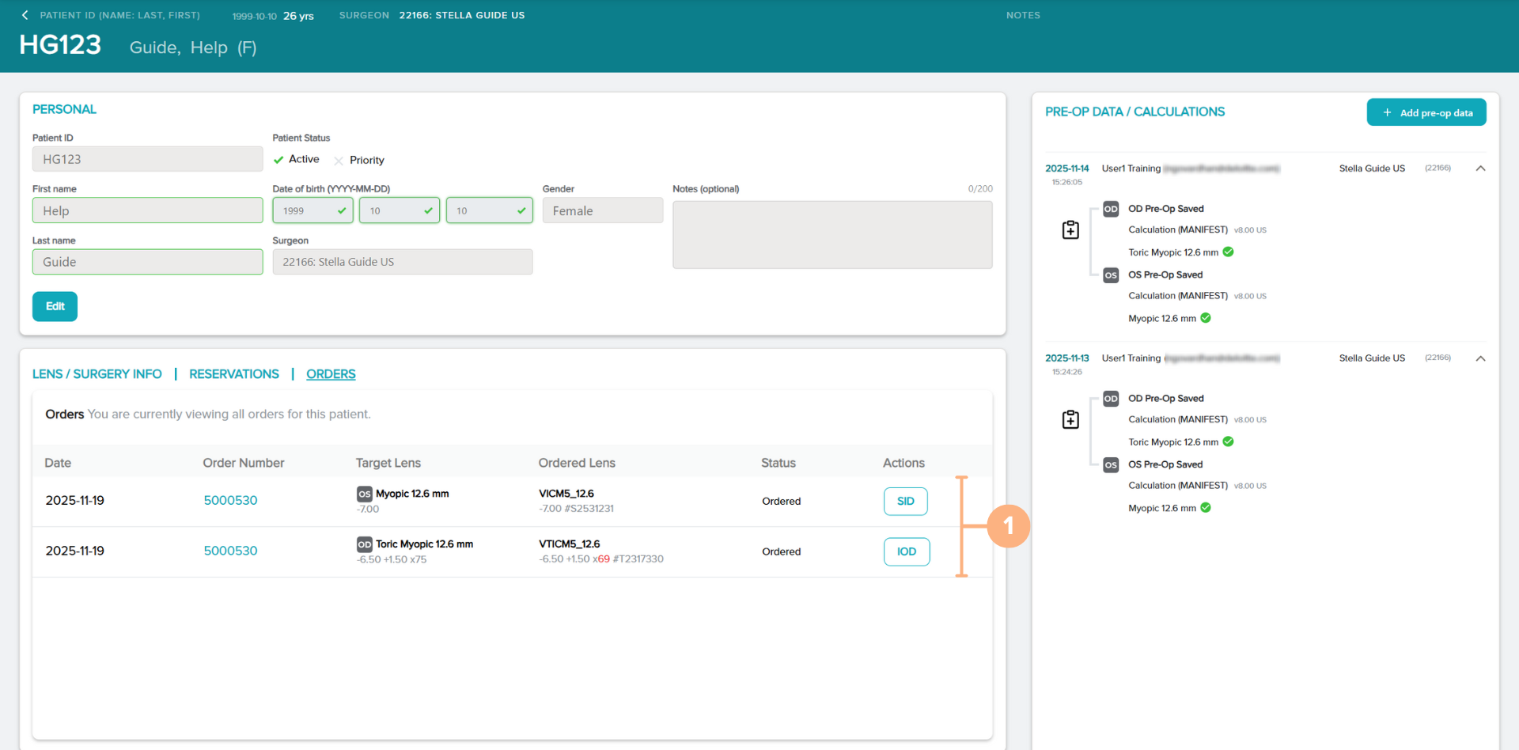Open the Surgeon selection field
This screenshot has width=1519, height=750.
point(402,262)
